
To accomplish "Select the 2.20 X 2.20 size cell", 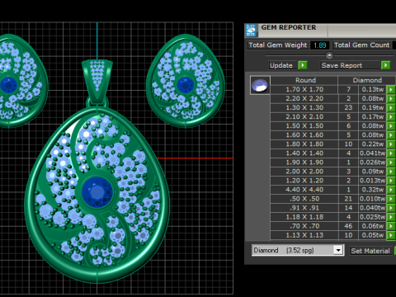I will tap(304, 98).
